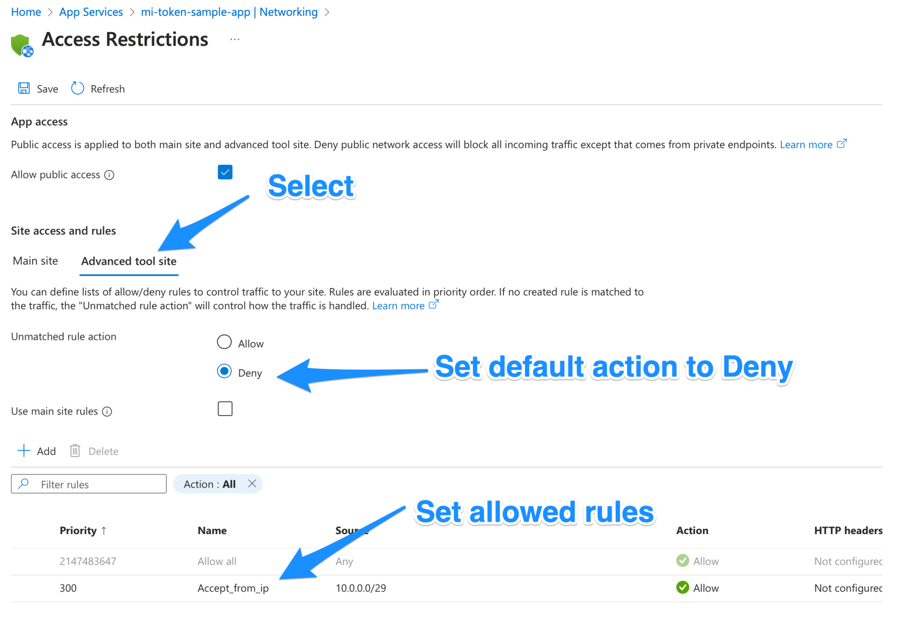The width and height of the screenshot is (899, 625).
Task: Open the info tooltip beside Use main site rules
Action: tap(107, 412)
